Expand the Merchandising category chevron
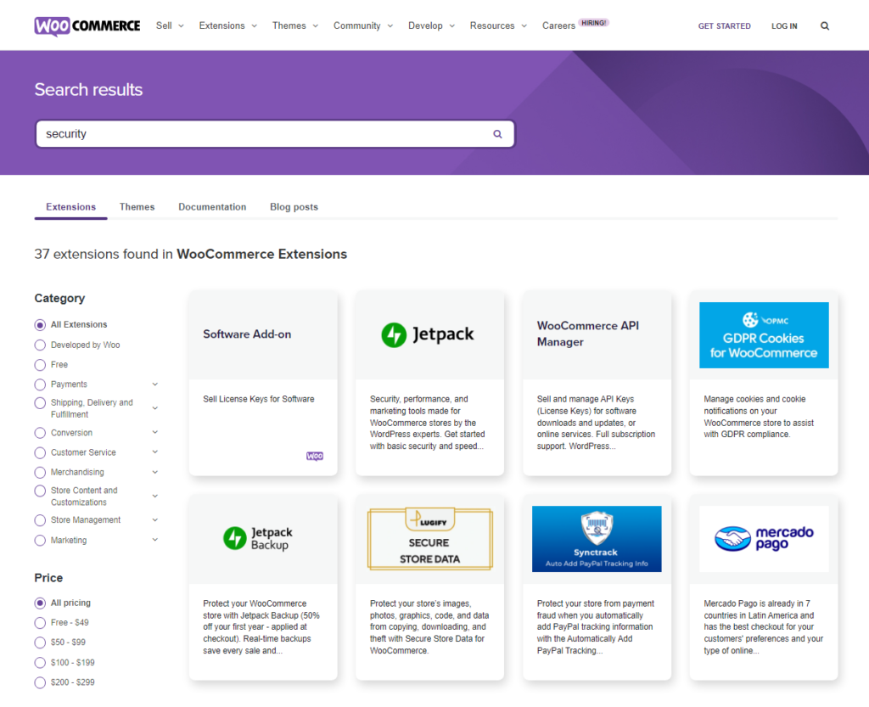 [x=155, y=472]
